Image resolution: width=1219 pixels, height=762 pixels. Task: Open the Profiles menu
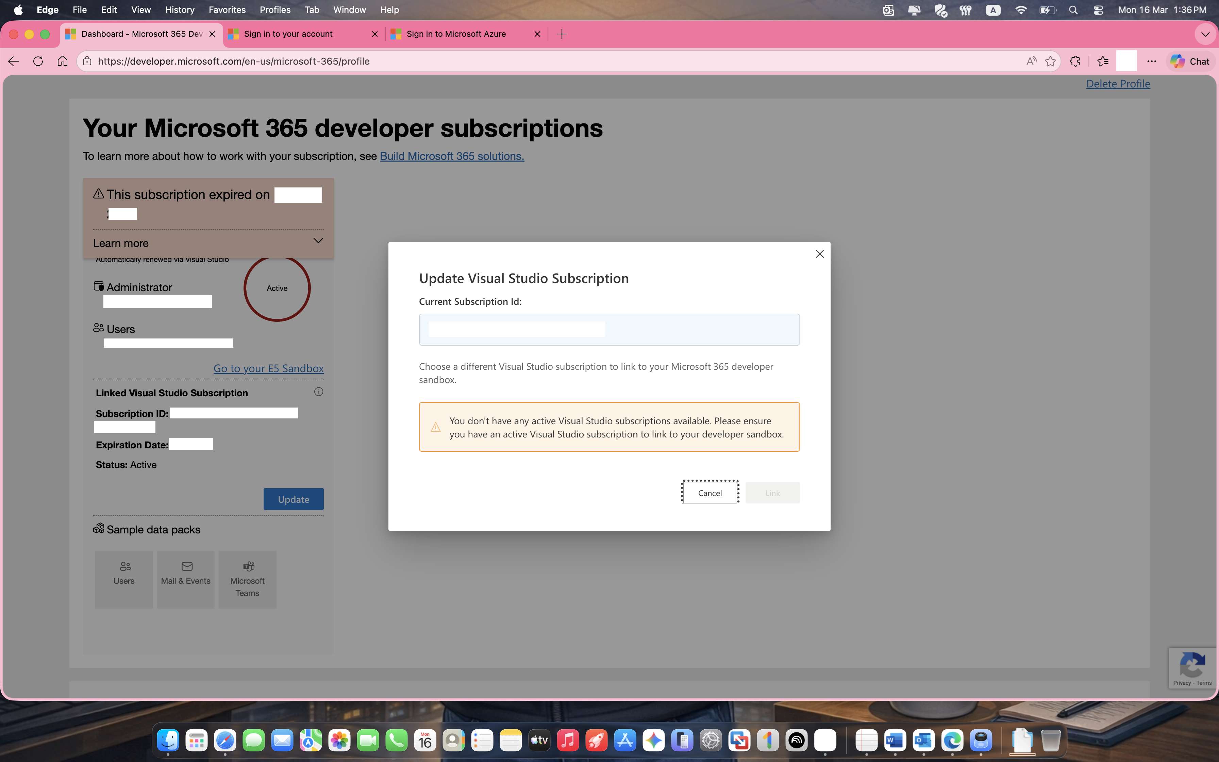tap(275, 10)
